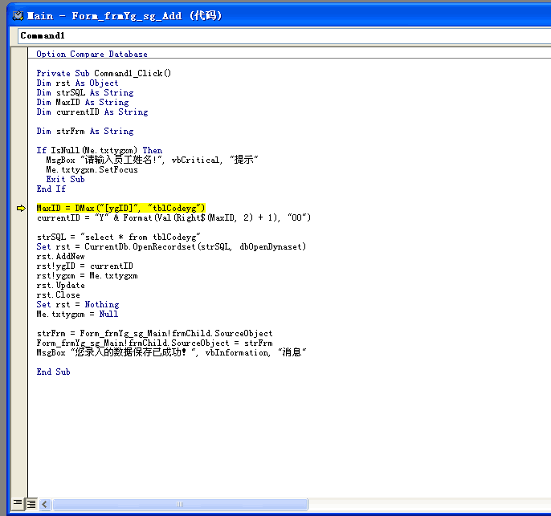
Task: Click the horizontal scrollbar thumb
Action: click(180, 505)
